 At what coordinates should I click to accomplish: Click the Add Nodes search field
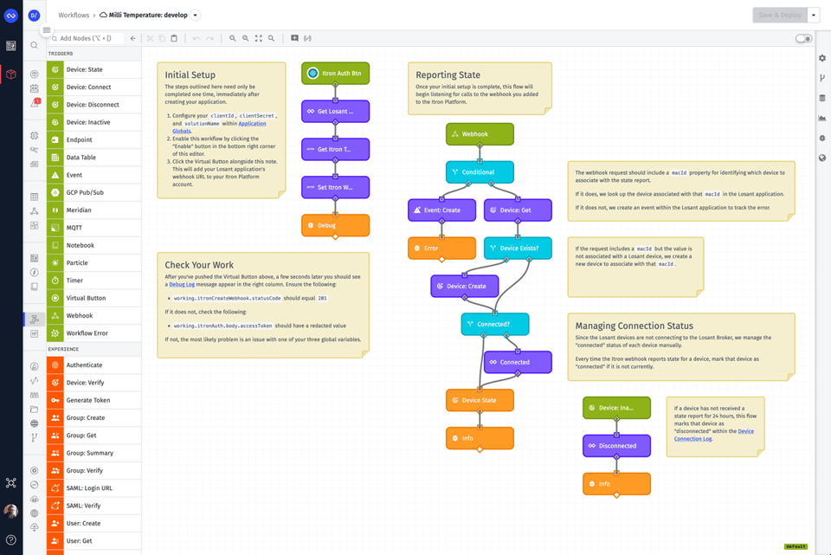(x=87, y=39)
